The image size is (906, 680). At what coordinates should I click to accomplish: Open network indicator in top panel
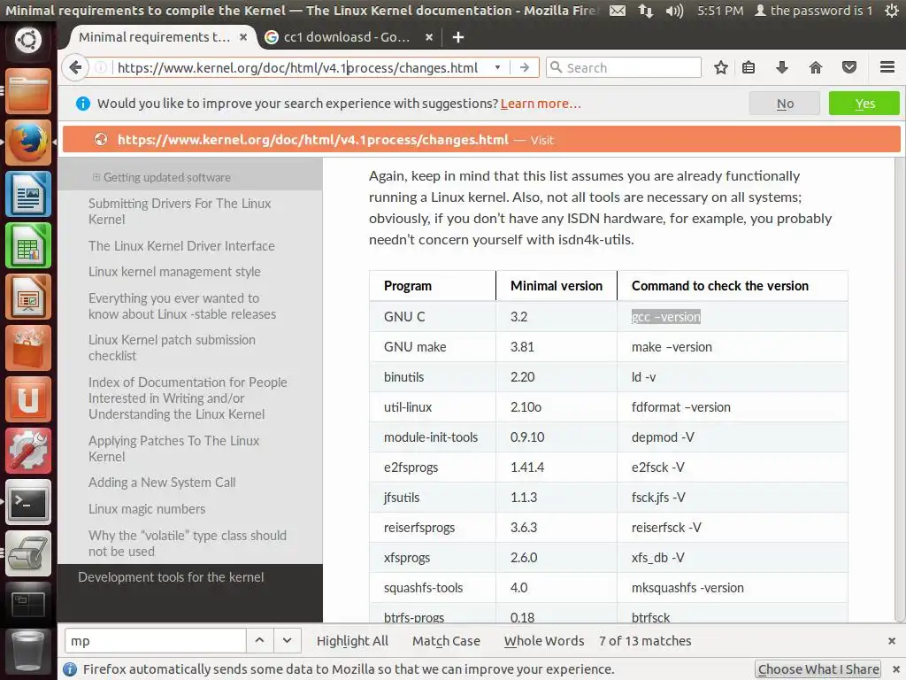pos(645,11)
